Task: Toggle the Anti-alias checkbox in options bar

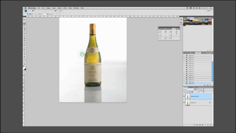Action: pyautogui.click(x=47, y=14)
